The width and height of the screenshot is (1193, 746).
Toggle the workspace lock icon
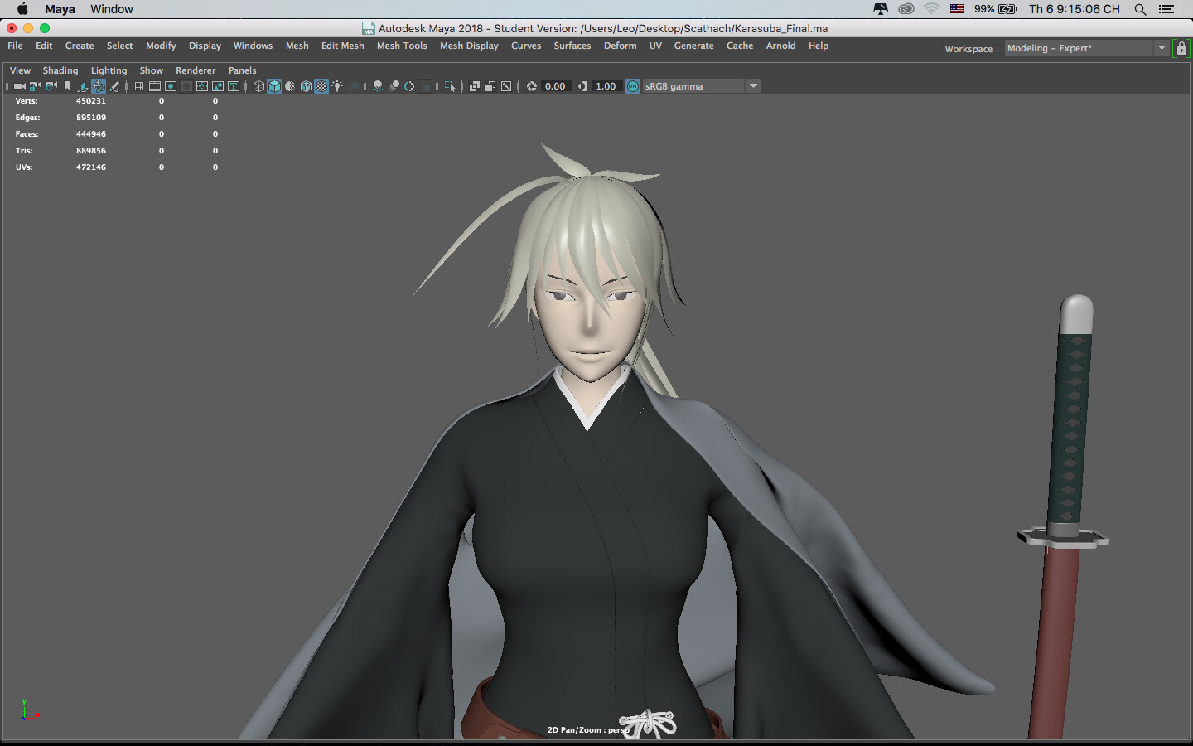coord(1181,48)
